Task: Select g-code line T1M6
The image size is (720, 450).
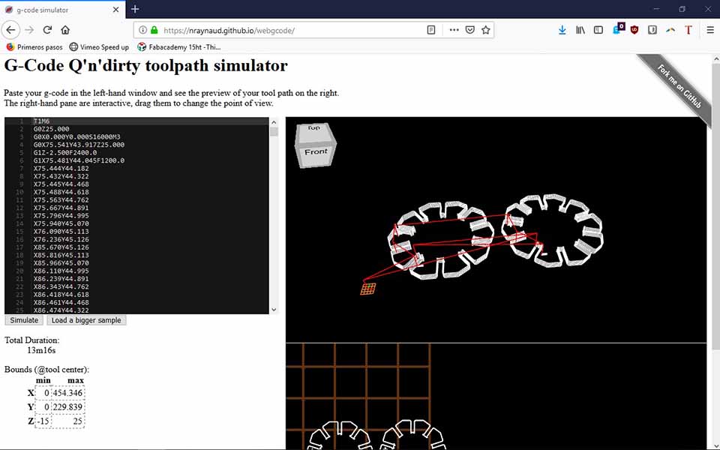Action: coord(41,121)
